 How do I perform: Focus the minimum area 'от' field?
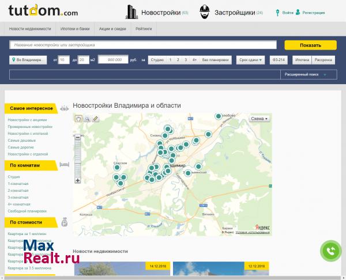pos(64,60)
